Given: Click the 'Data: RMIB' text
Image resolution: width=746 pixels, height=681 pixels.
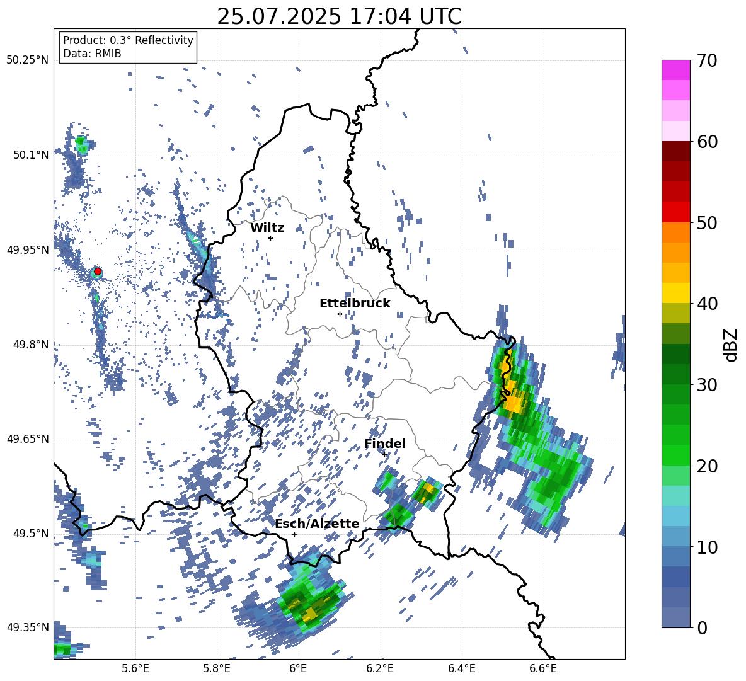Looking at the screenshot, I should click(92, 54).
